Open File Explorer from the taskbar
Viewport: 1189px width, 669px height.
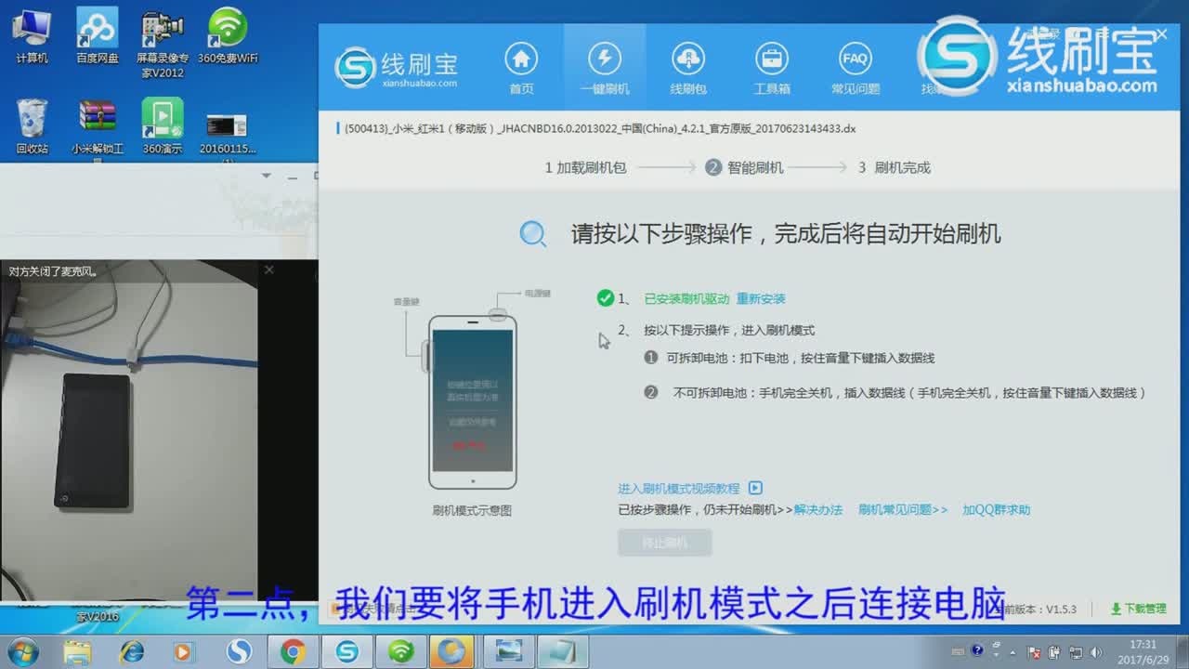(x=78, y=651)
